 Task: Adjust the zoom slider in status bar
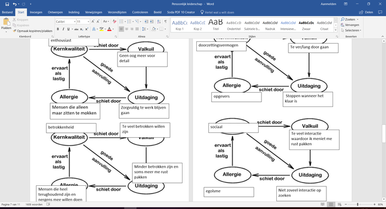[x=358, y=205]
